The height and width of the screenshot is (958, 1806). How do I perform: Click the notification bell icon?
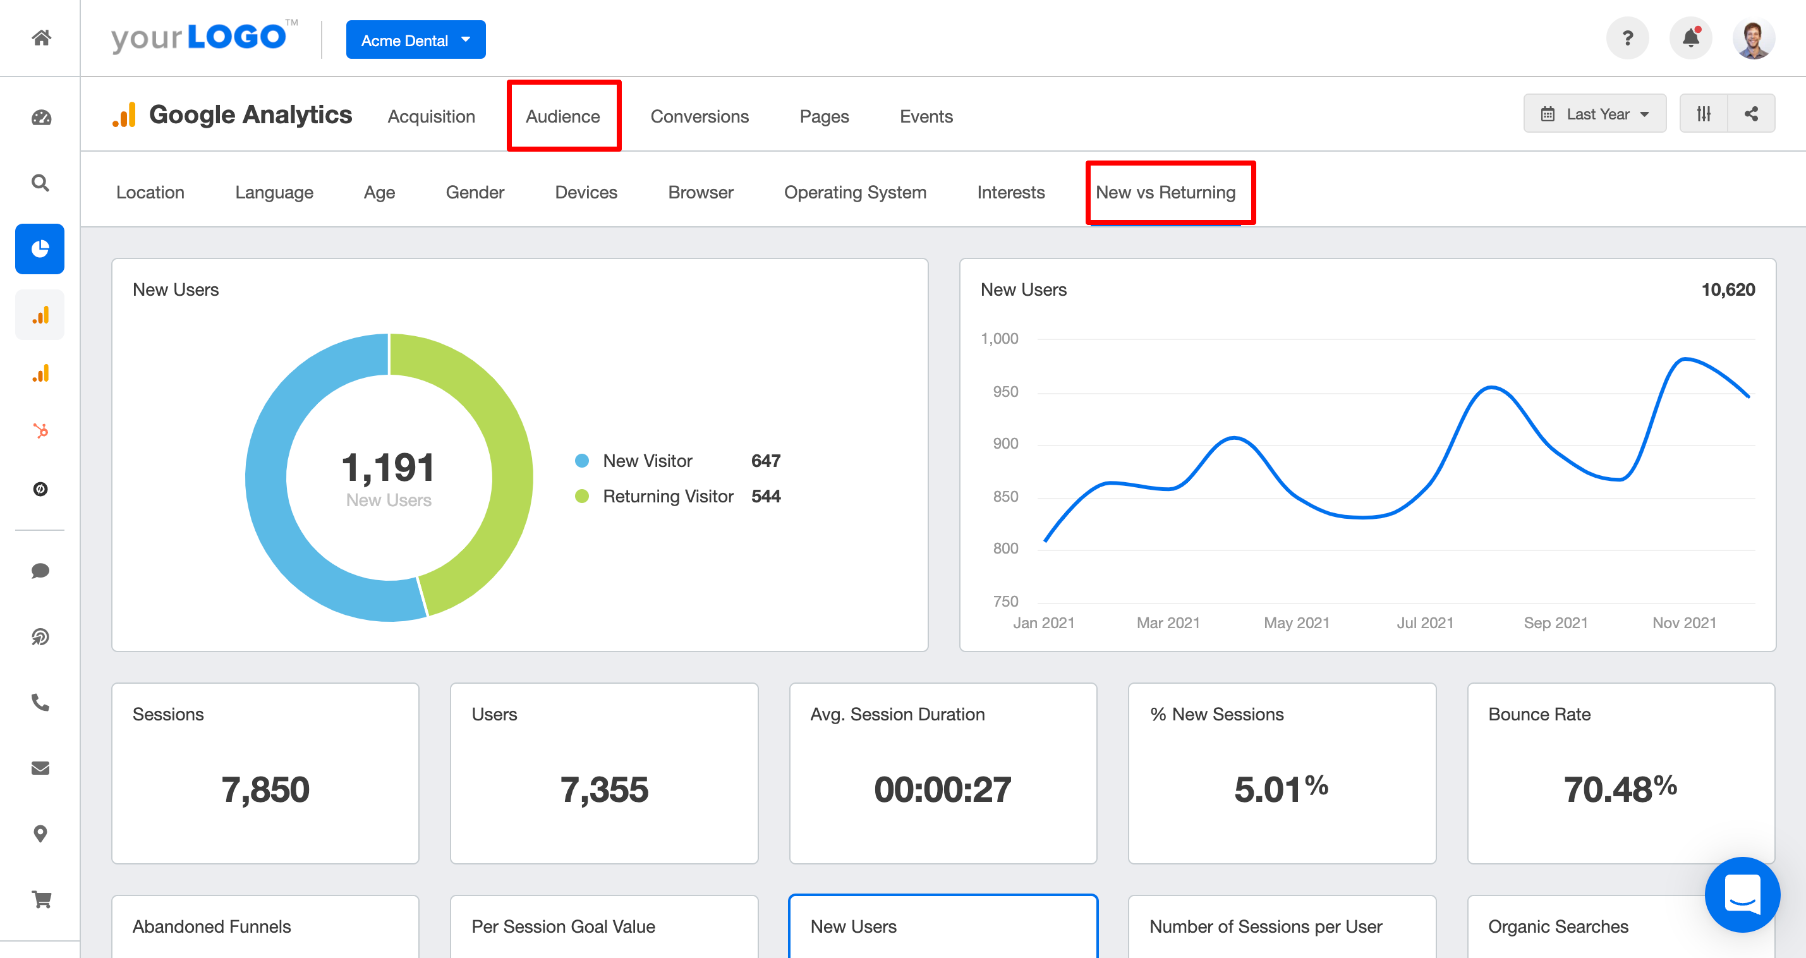[x=1690, y=38]
